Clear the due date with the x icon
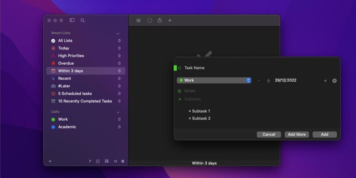The image size is (356, 178). tap(334, 81)
